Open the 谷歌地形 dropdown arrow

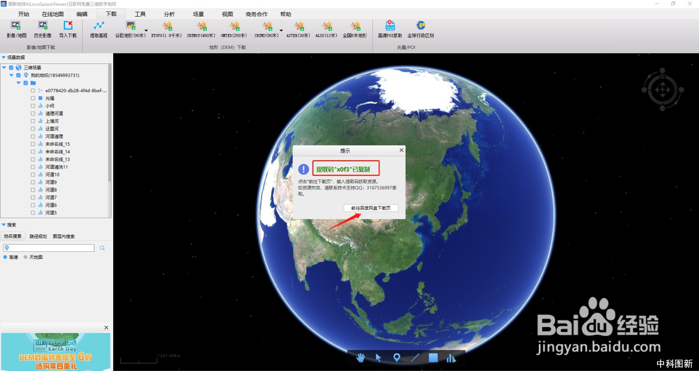pyautogui.click(x=146, y=31)
